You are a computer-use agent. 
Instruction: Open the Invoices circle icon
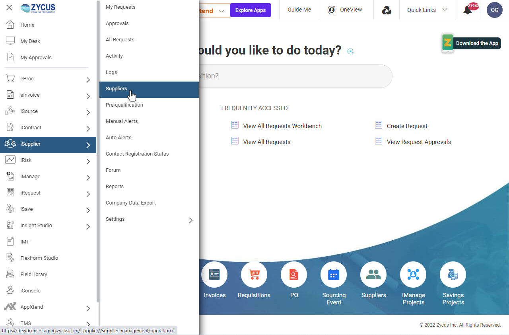click(x=214, y=275)
